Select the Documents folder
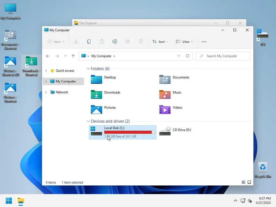Image resolution: width=276 pixels, height=207 pixels. (x=174, y=79)
